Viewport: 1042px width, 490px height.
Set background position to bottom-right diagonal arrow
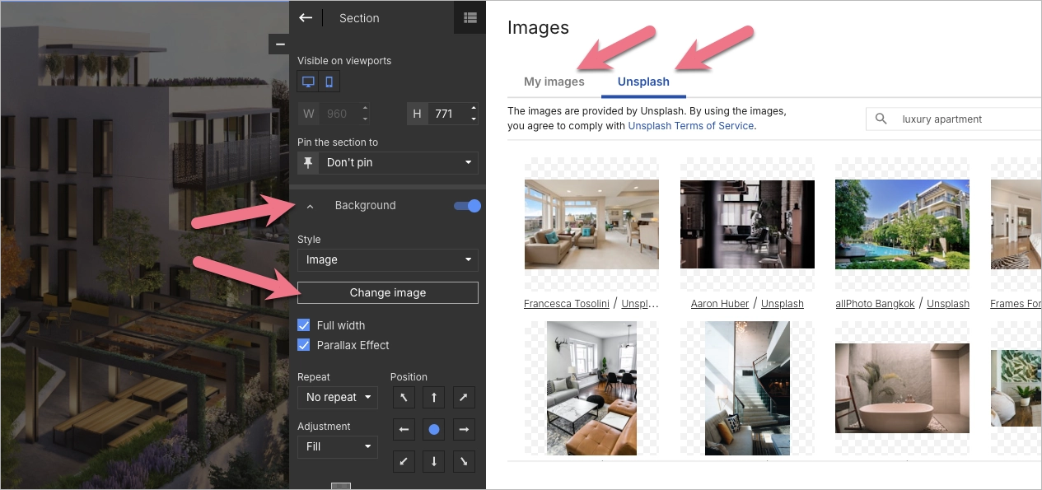point(464,461)
